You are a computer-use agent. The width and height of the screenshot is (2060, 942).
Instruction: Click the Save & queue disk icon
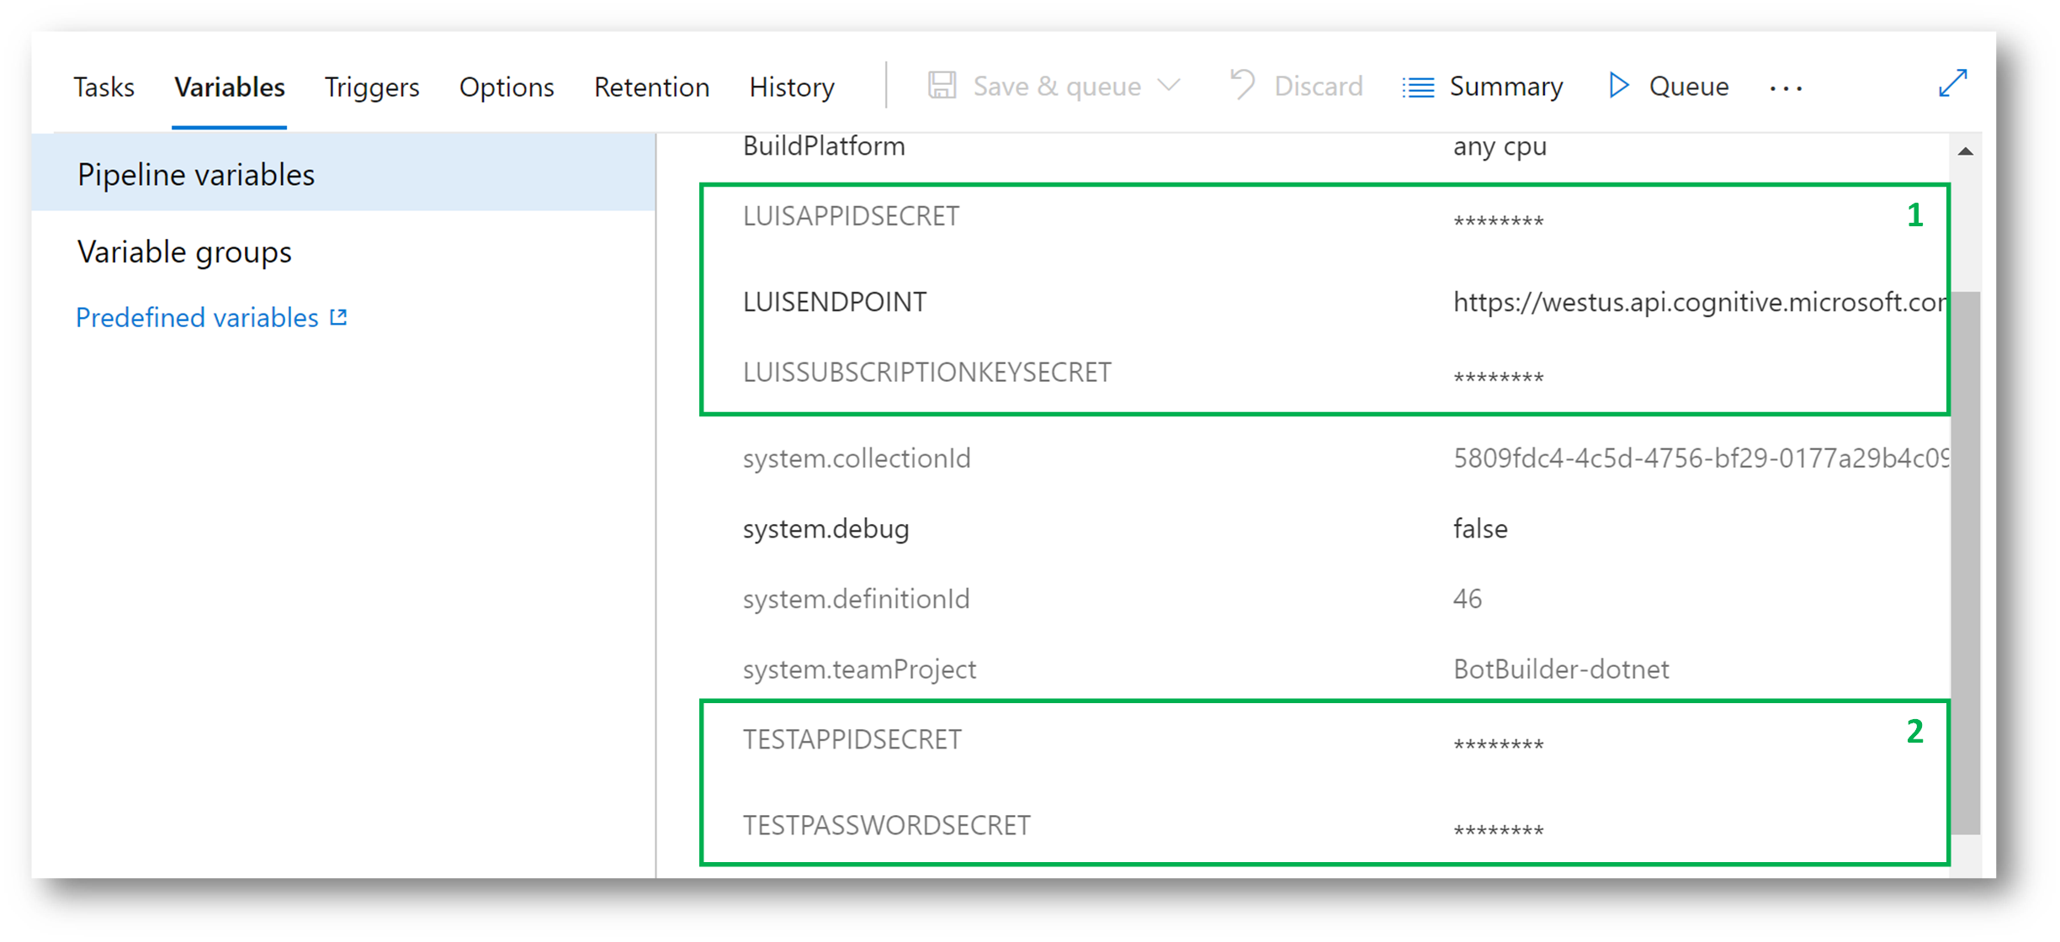[942, 86]
